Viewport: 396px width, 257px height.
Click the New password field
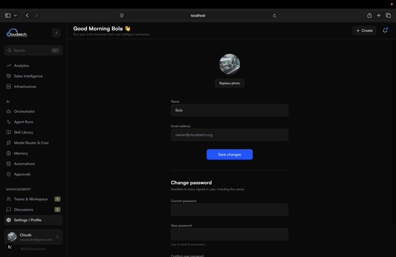tap(229, 234)
